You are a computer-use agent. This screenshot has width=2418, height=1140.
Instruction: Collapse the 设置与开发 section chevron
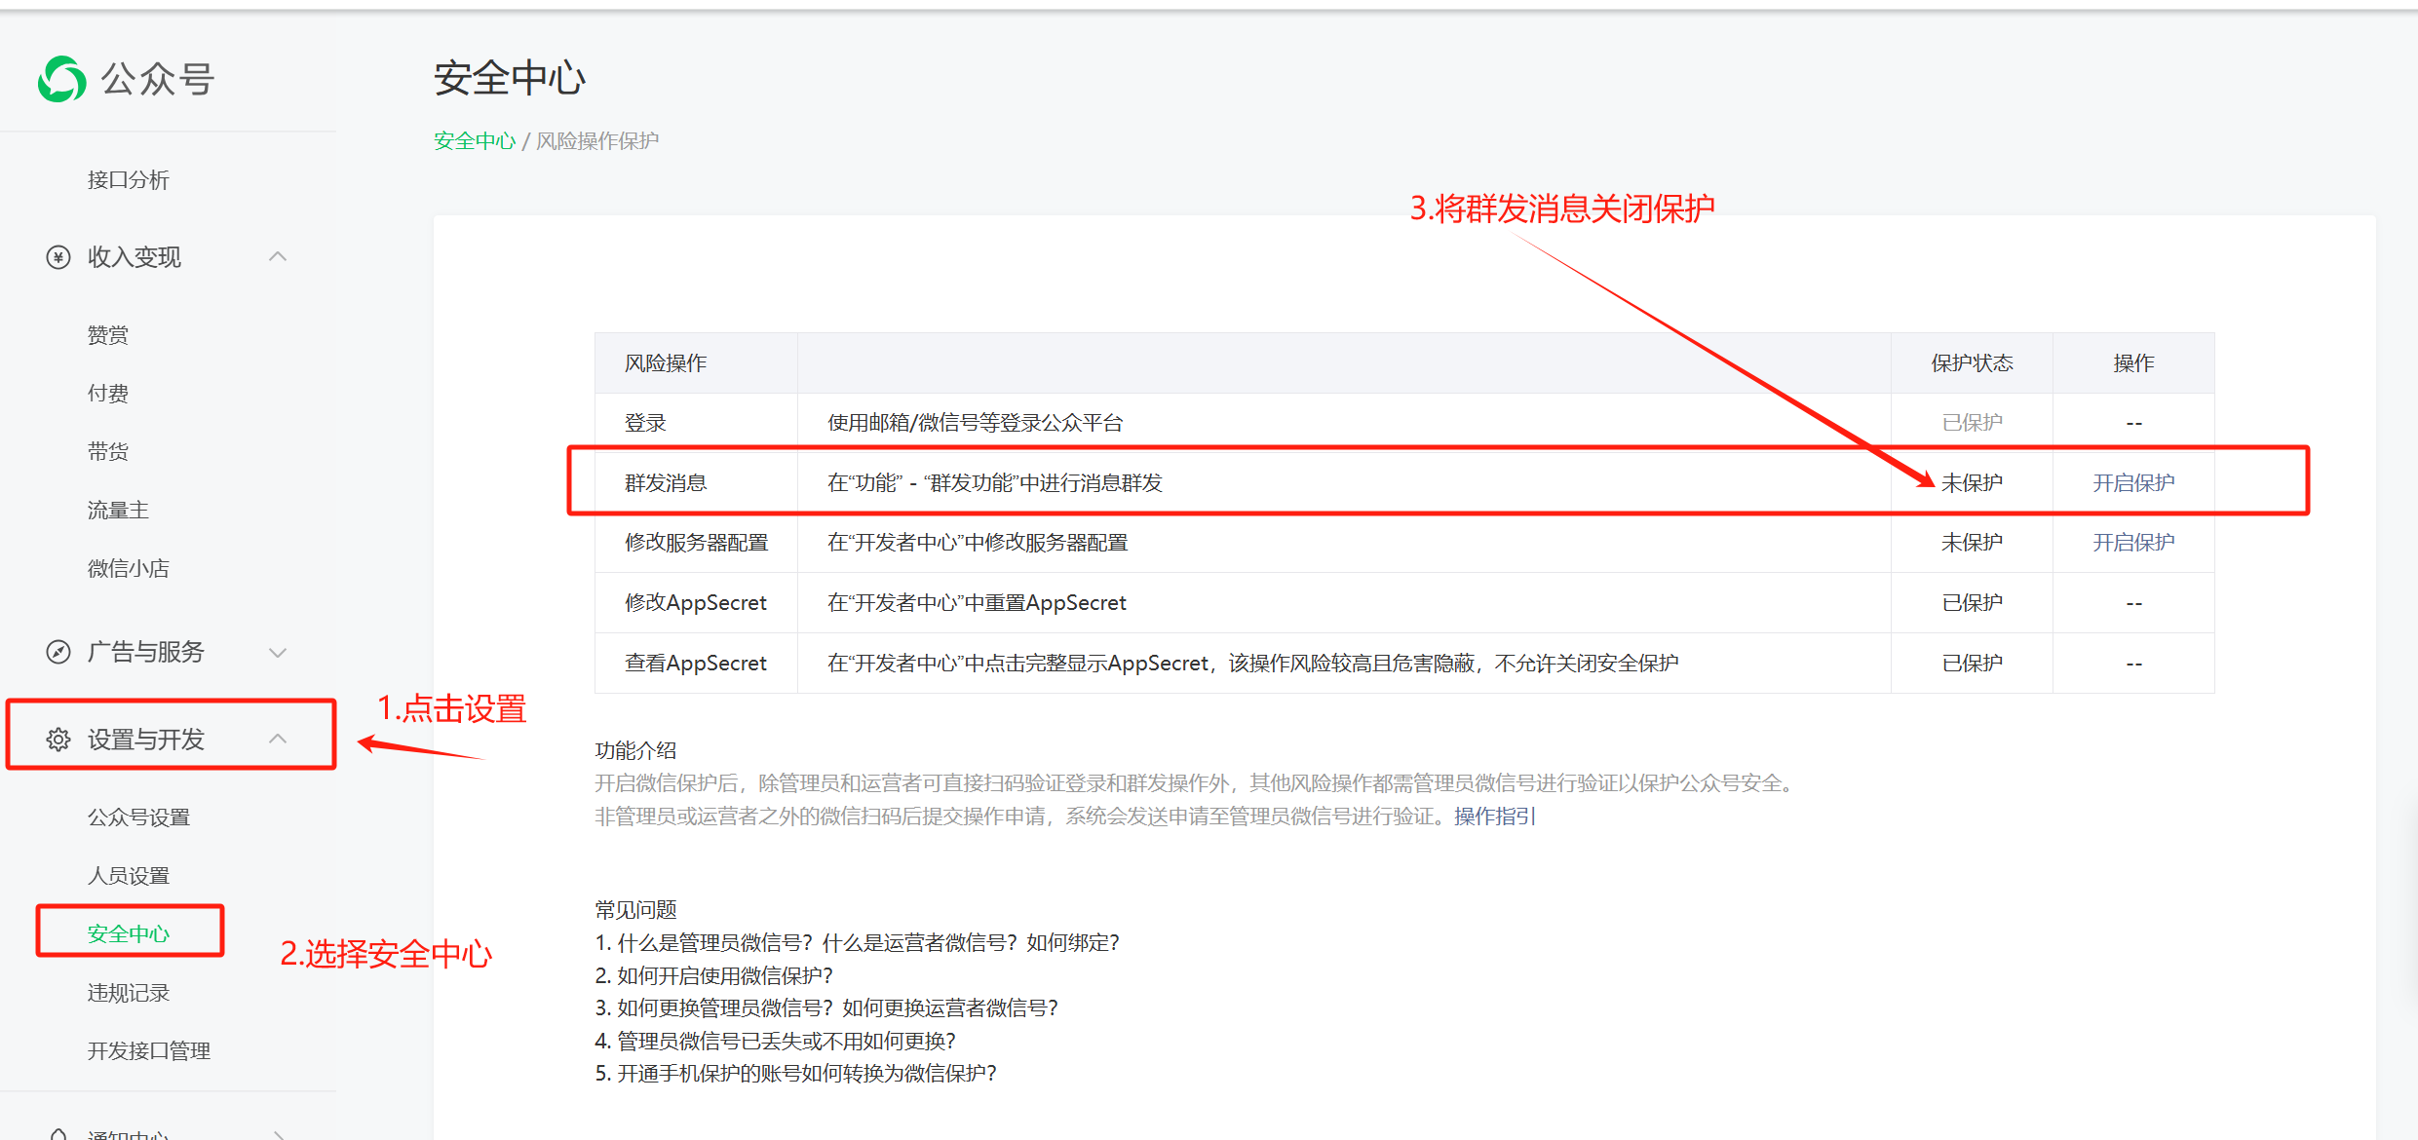click(x=278, y=739)
